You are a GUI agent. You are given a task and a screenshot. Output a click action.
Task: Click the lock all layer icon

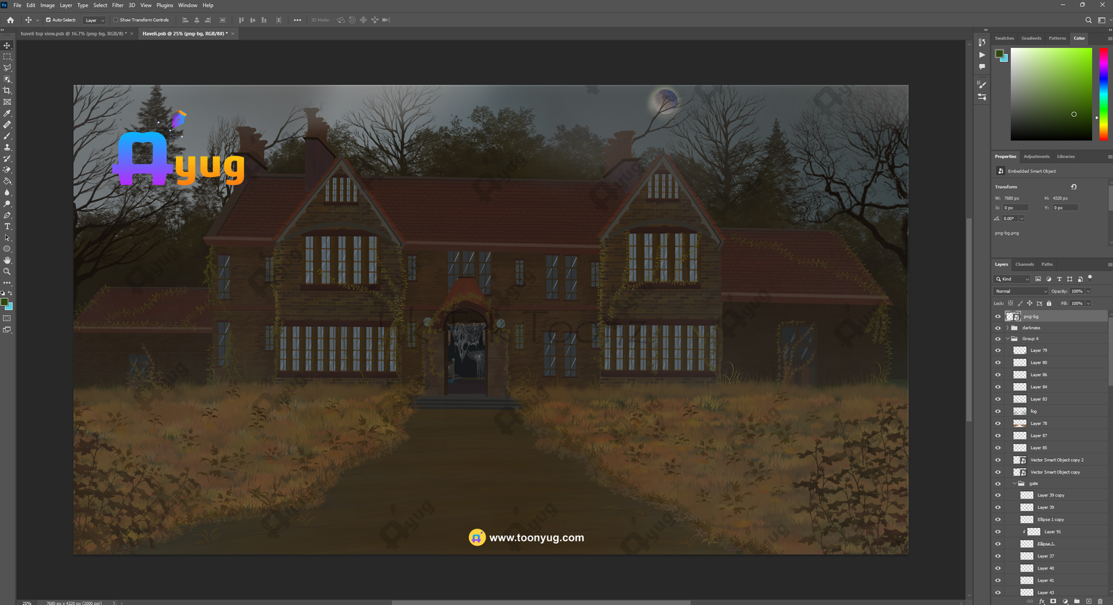coord(1049,303)
